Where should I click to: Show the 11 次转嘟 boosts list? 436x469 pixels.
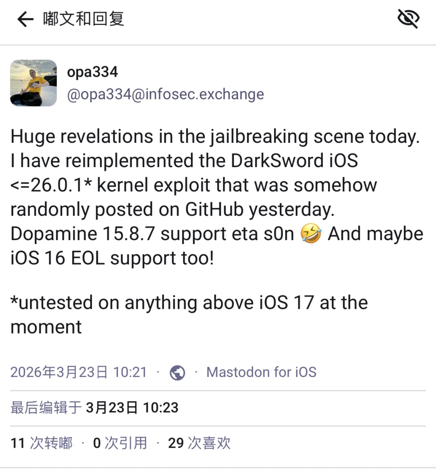(x=42, y=443)
